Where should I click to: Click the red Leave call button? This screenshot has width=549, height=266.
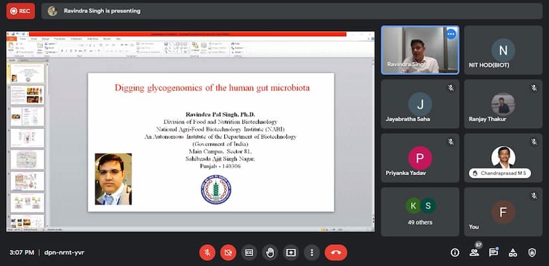[x=336, y=252]
